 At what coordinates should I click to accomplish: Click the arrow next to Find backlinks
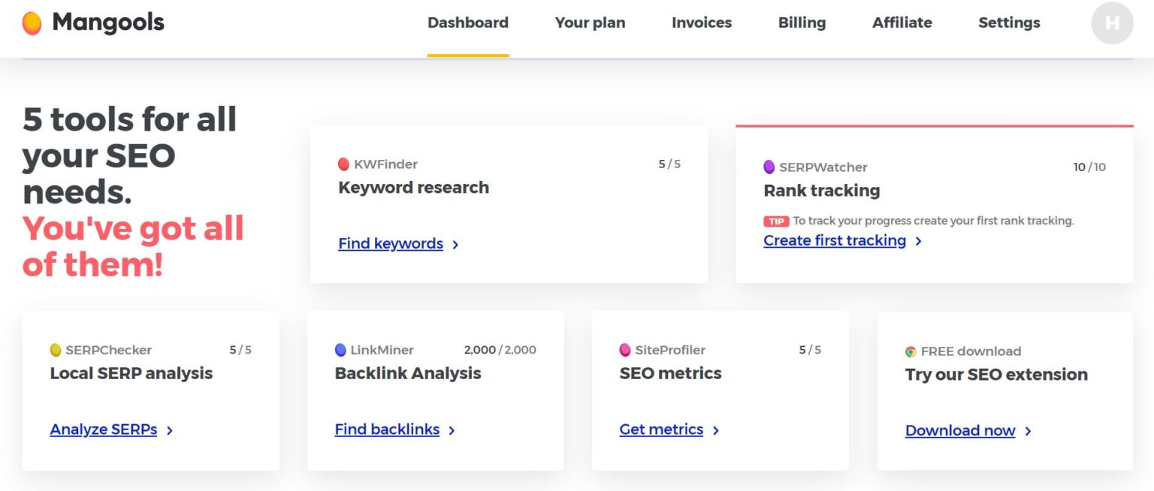[x=452, y=431]
